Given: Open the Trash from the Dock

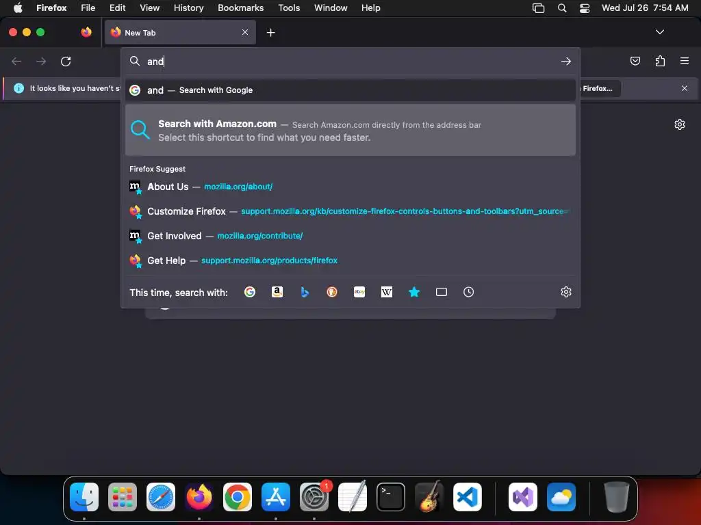Looking at the screenshot, I should click(617, 497).
